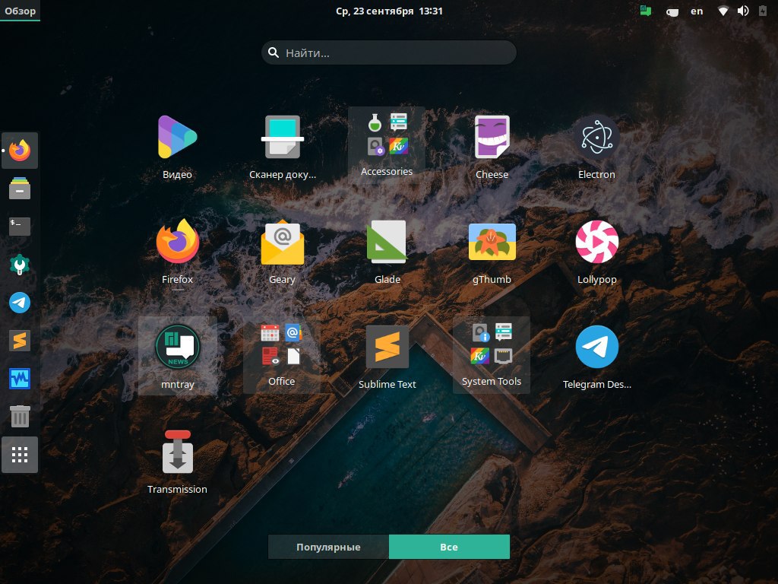Open the Accessories app folder
Image resolution: width=778 pixels, height=584 pixels.
point(387,145)
